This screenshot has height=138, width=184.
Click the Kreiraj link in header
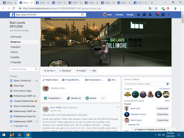coord(130,15)
